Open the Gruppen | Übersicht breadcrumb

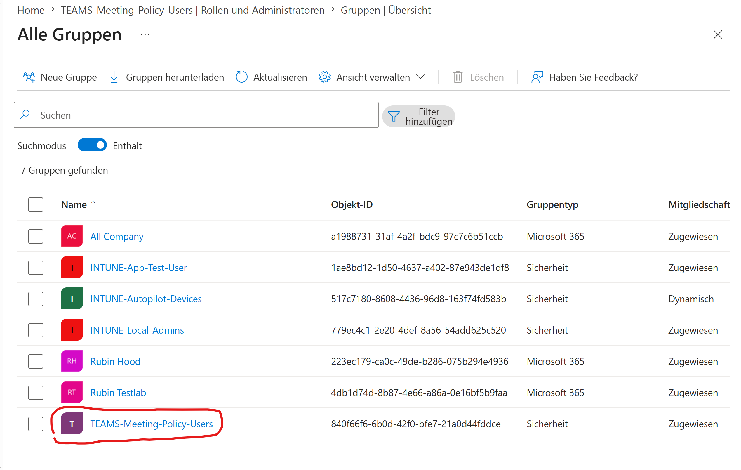coord(385,10)
